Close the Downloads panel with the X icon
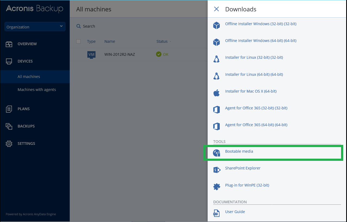The image size is (347, 222). [217, 9]
